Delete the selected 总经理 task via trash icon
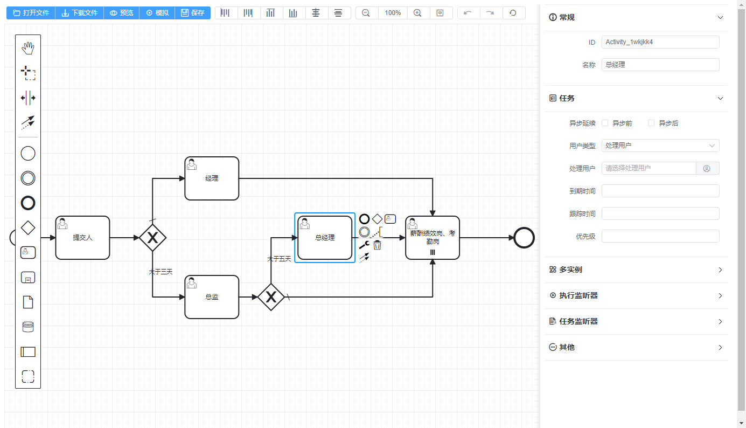Viewport: 746px width, 428px height. point(377,245)
